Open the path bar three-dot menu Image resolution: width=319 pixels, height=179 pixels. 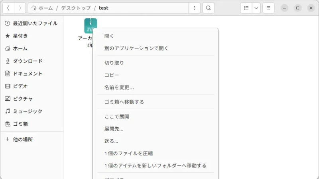[195, 8]
